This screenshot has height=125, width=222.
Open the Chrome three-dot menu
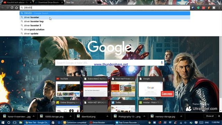(x=219, y=8)
